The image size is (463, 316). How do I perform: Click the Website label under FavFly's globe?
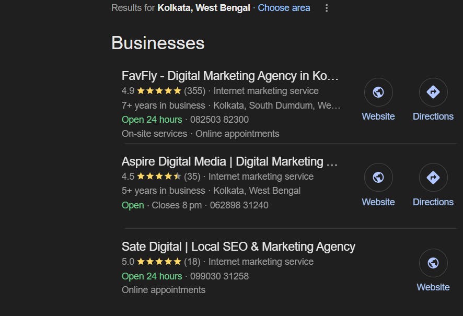coord(378,116)
